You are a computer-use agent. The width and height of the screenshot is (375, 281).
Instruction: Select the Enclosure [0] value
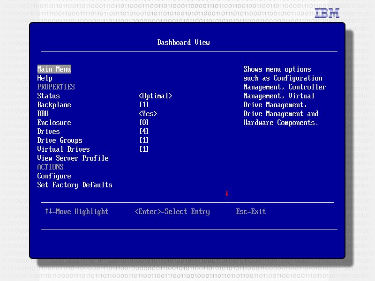[144, 123]
